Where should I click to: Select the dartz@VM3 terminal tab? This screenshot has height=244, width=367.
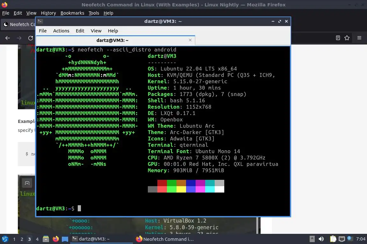pyautogui.click(x=116, y=40)
